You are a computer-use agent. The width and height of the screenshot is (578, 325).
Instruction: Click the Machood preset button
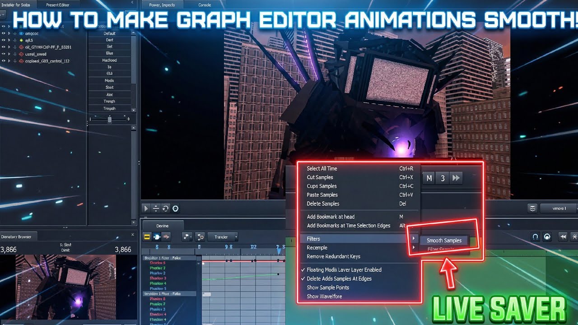tap(109, 60)
